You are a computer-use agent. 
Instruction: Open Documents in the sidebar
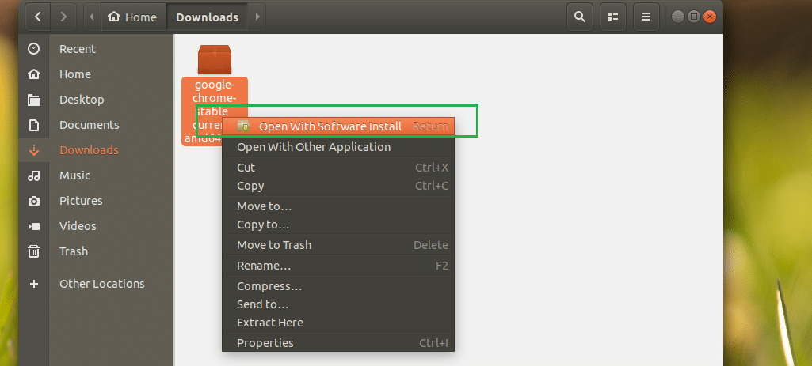[89, 125]
